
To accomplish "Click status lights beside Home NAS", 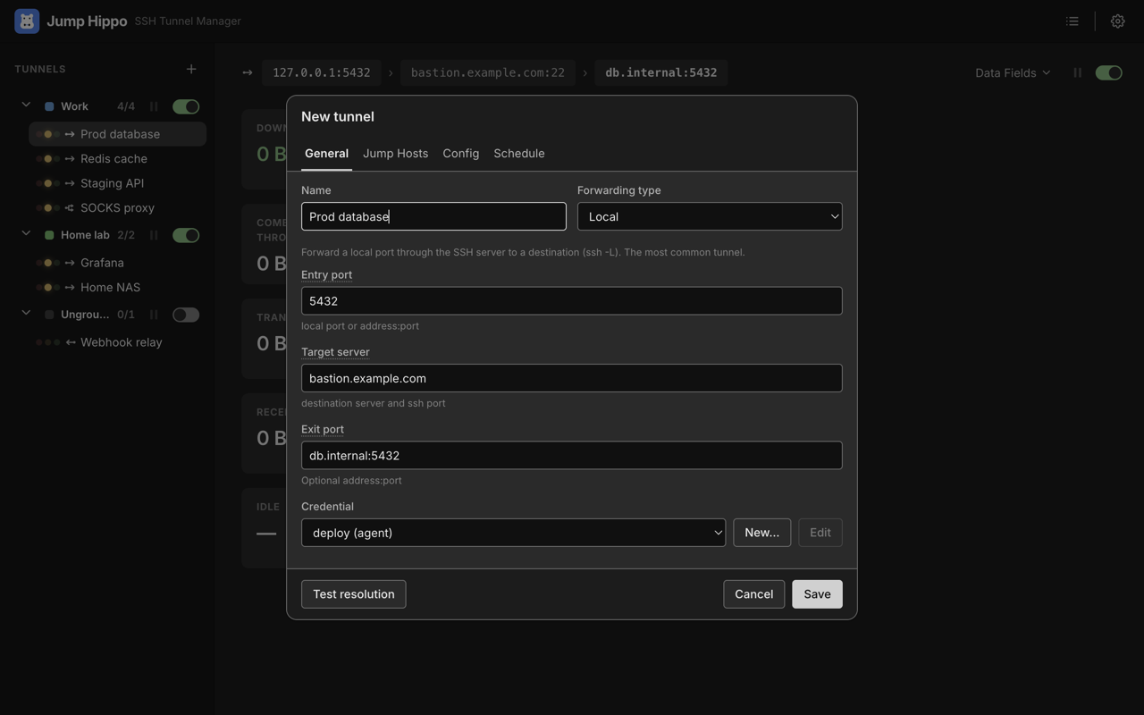I will click(48, 287).
